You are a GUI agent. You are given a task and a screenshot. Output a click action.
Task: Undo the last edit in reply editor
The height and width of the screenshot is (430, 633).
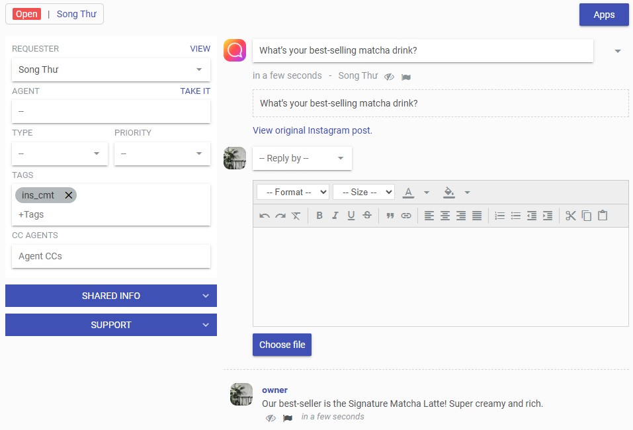pyautogui.click(x=265, y=216)
